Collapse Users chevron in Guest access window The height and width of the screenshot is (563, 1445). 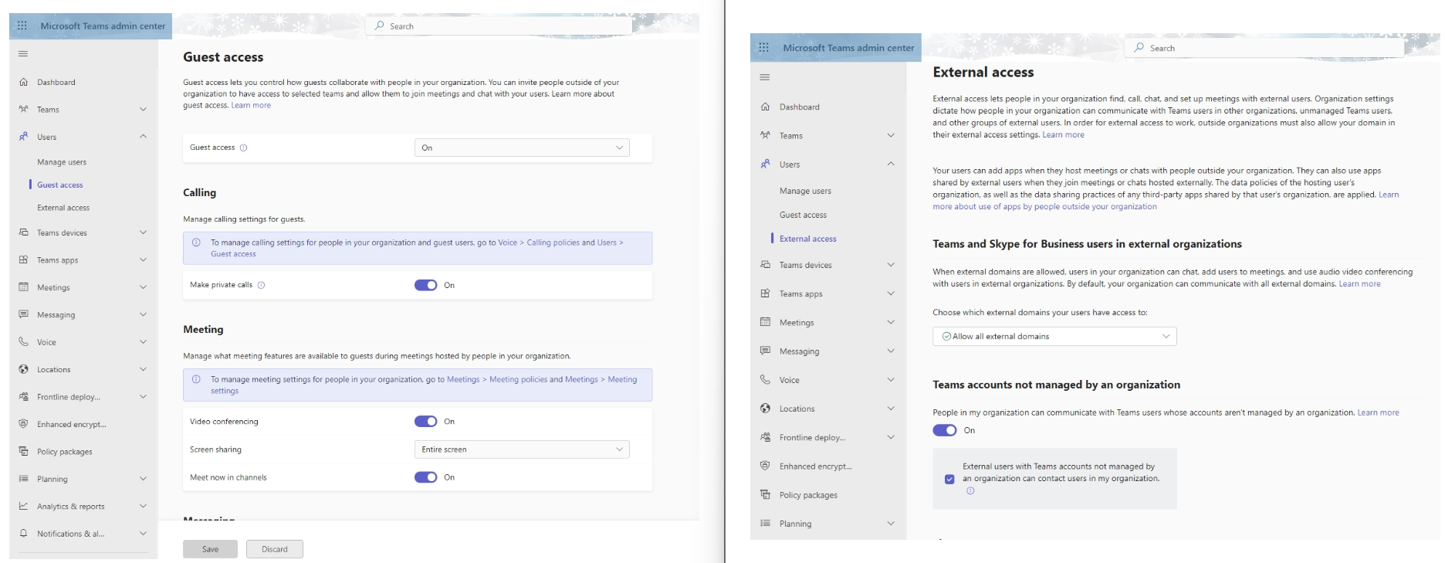[x=143, y=137]
